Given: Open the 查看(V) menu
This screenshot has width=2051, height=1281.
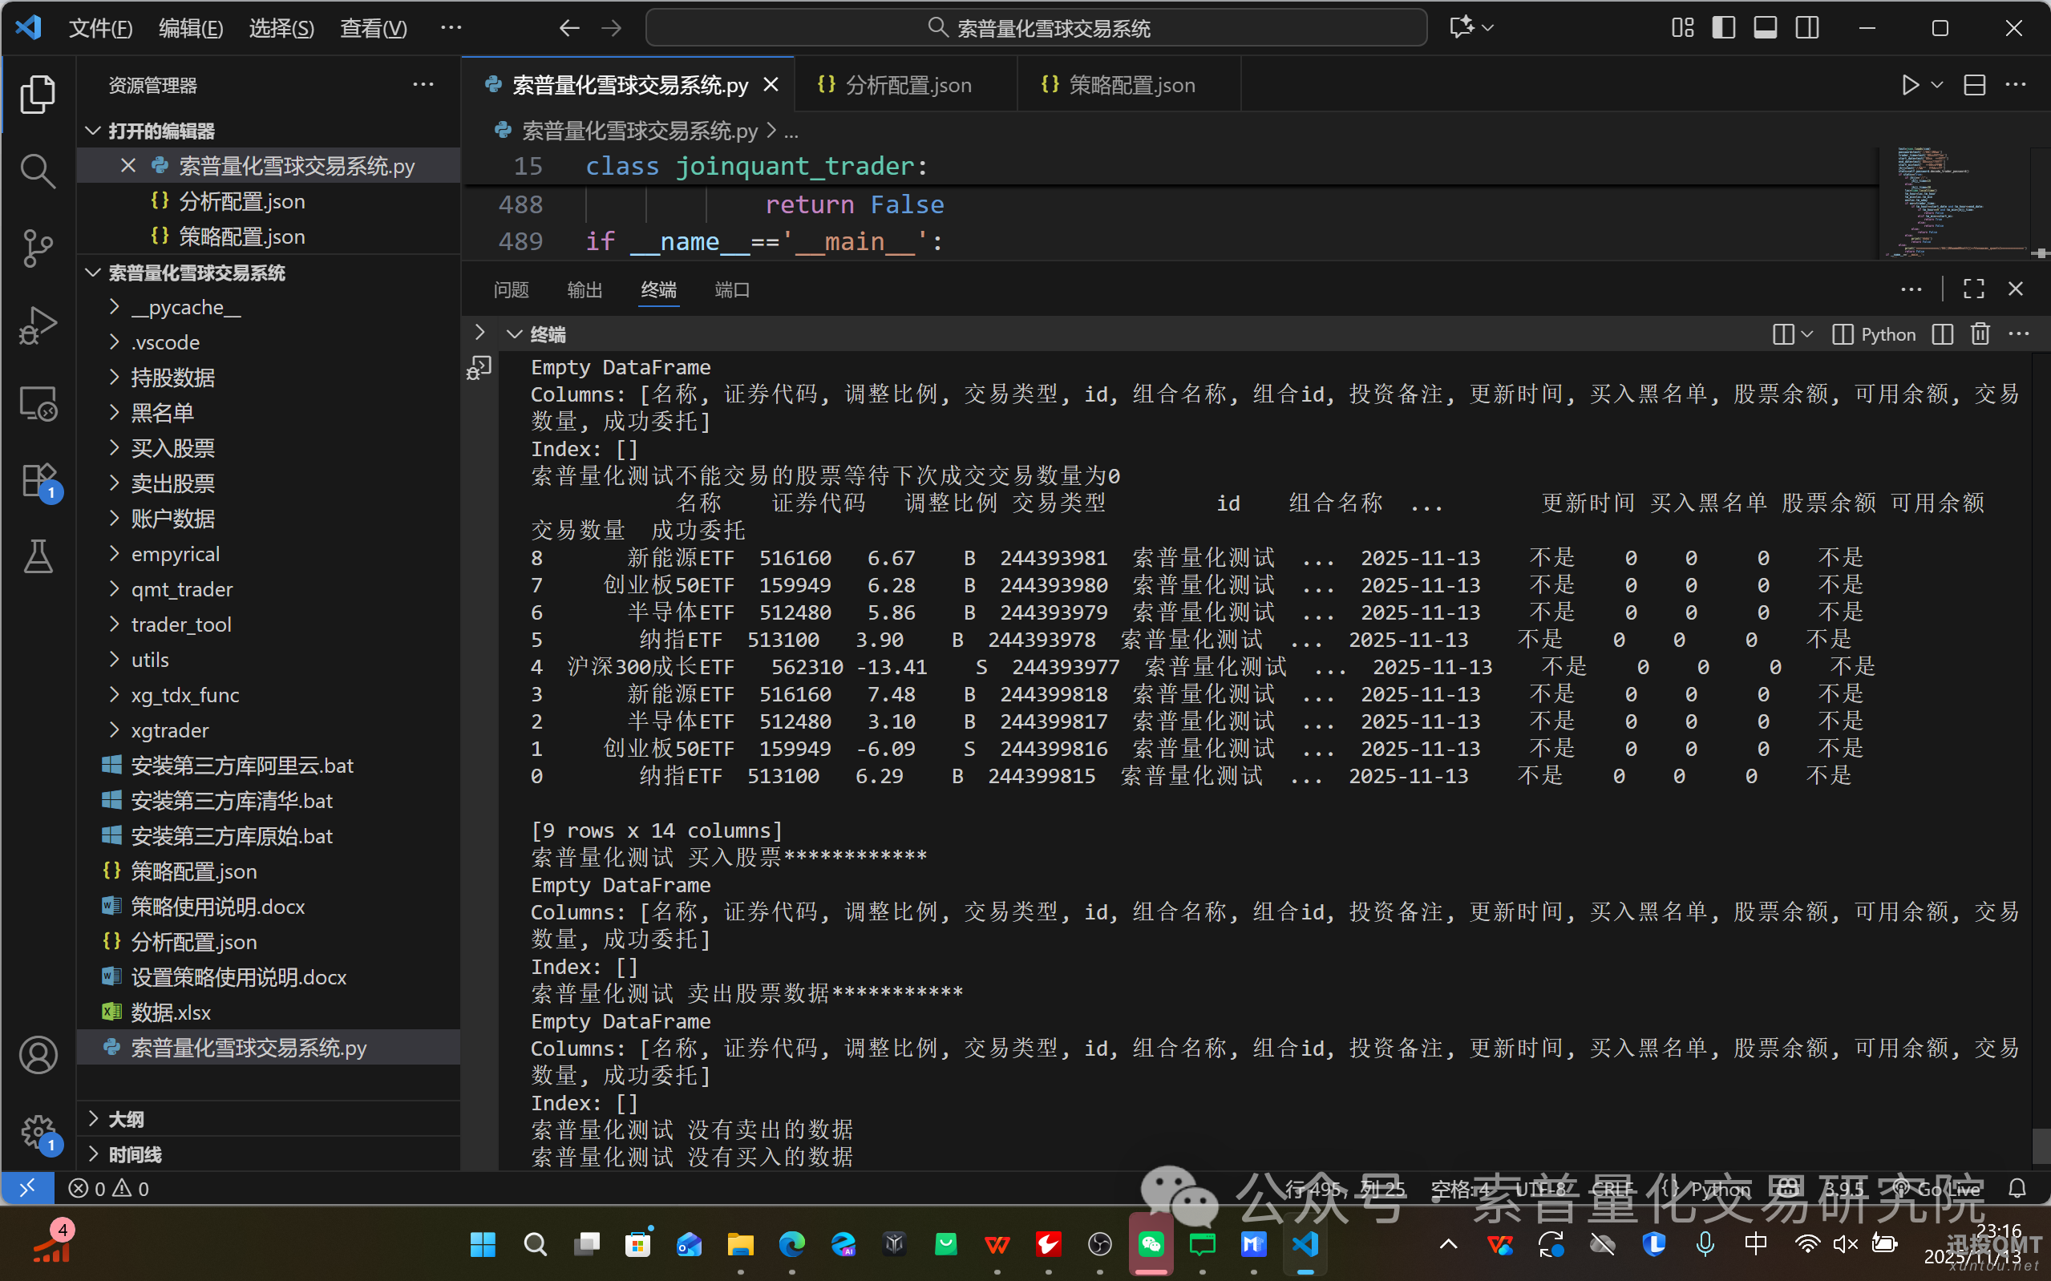Looking at the screenshot, I should tap(373, 28).
